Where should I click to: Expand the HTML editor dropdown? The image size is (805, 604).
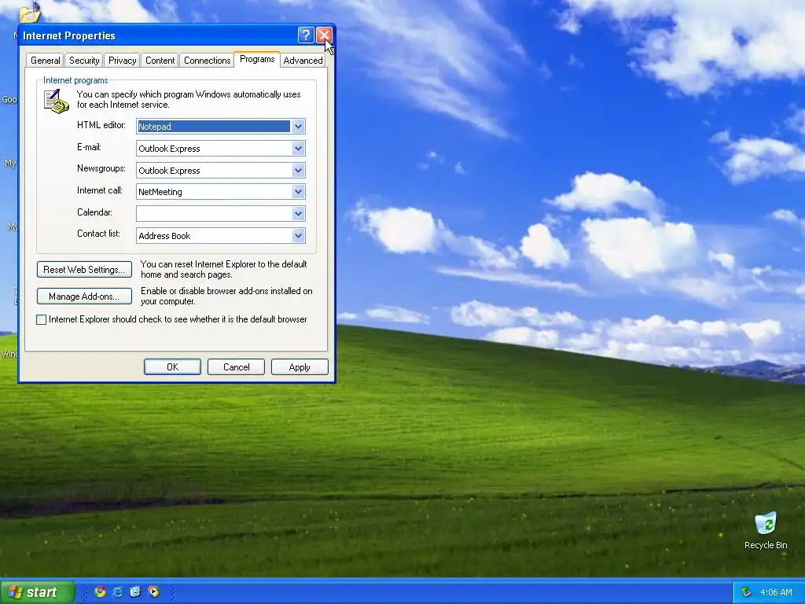[x=298, y=127]
